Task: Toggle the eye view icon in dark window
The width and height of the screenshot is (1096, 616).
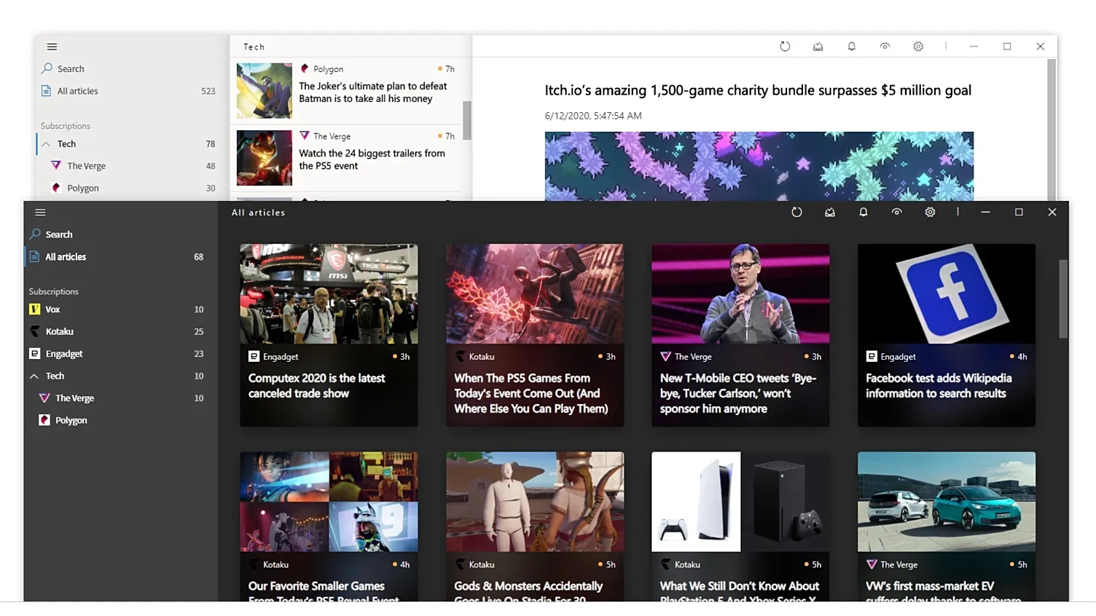Action: (896, 212)
